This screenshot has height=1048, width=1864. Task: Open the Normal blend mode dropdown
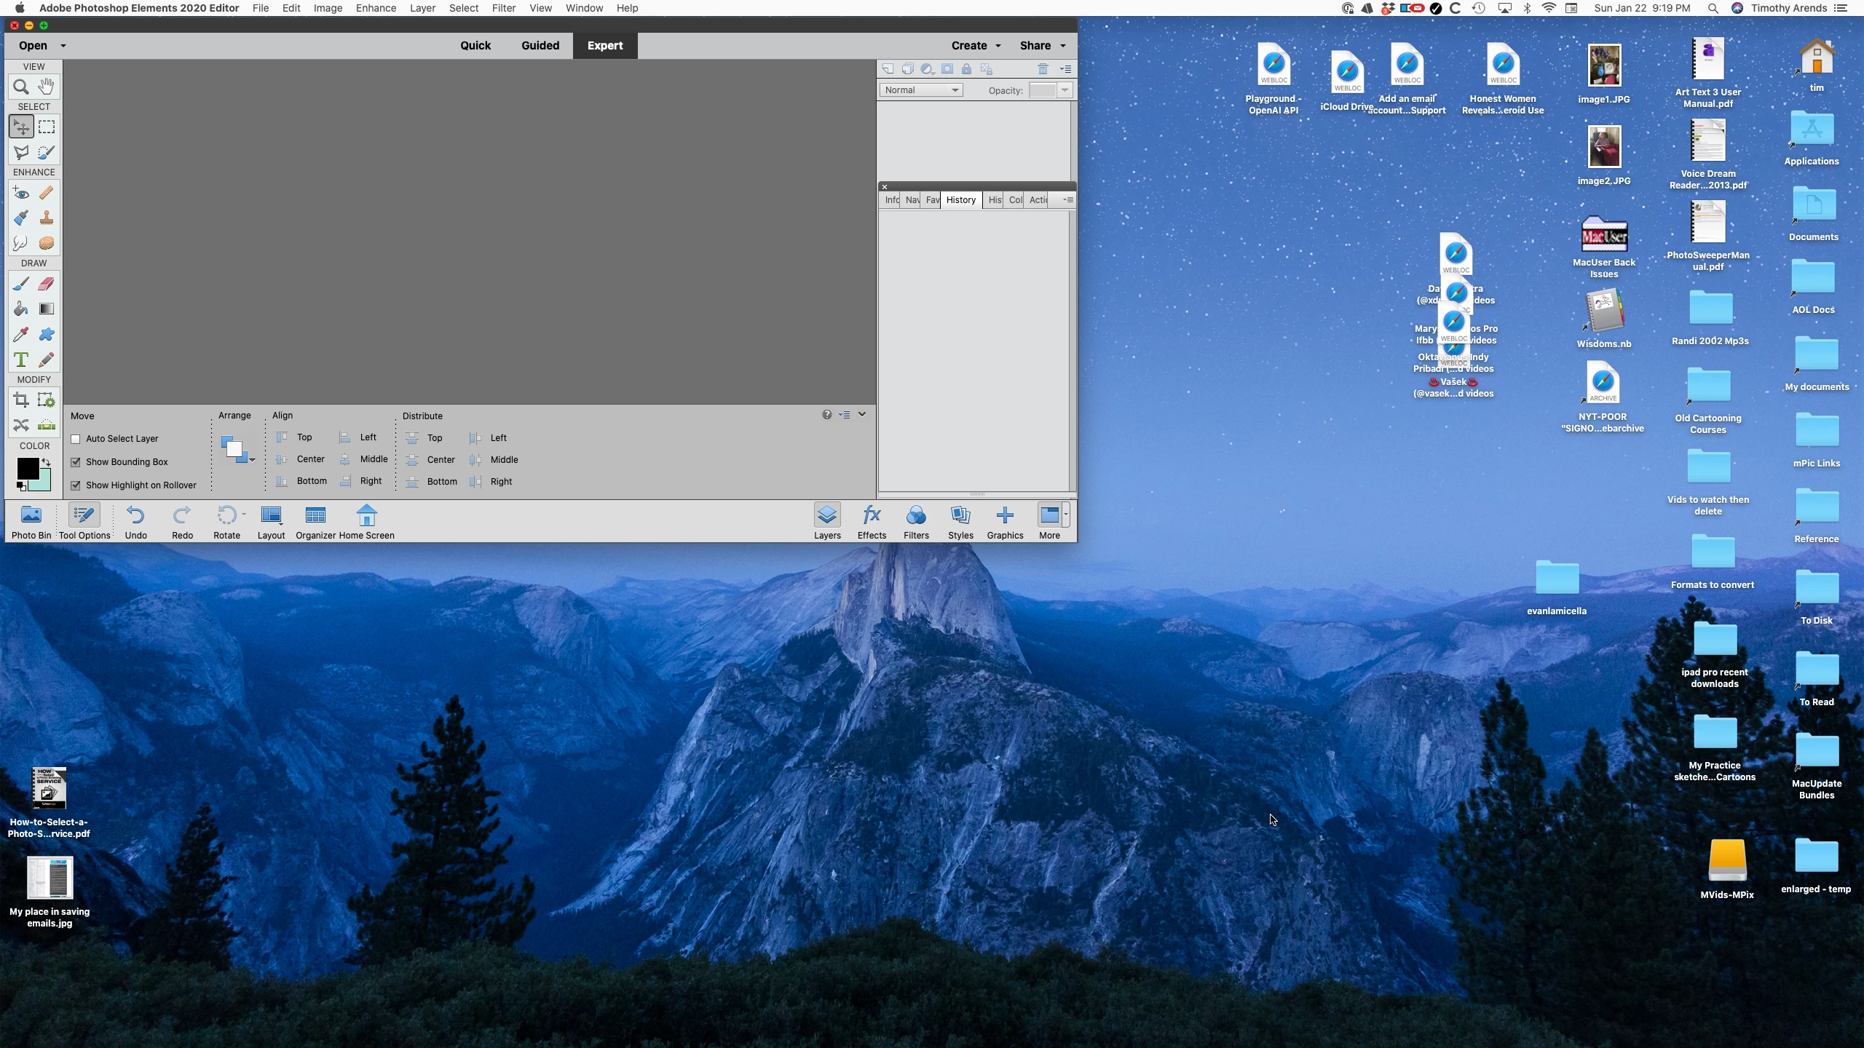pyautogui.click(x=921, y=90)
